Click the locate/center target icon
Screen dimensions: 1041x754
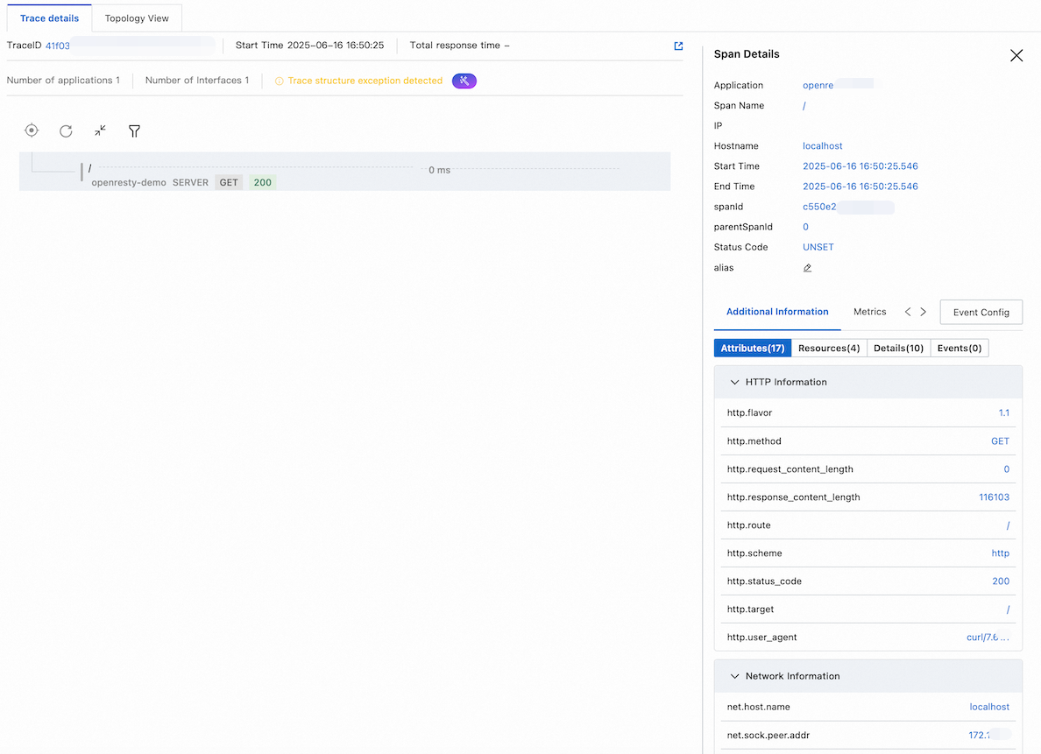click(x=32, y=130)
